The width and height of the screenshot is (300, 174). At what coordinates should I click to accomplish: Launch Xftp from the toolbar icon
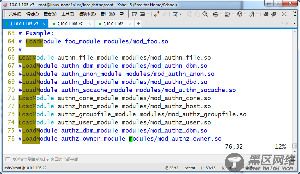coord(274,14)
